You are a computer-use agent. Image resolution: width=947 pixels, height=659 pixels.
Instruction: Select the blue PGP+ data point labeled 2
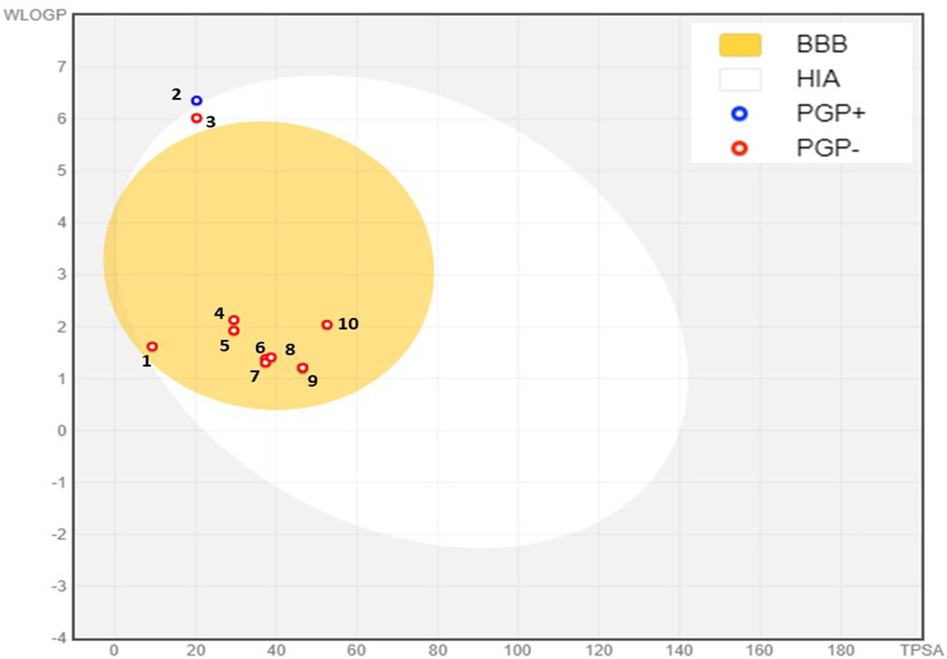pos(197,100)
